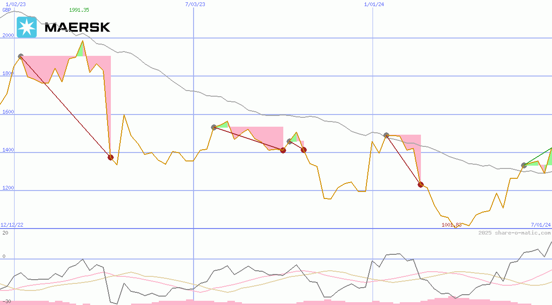Click the 1991.35 high price label
The image size is (552, 305).
click(79, 10)
